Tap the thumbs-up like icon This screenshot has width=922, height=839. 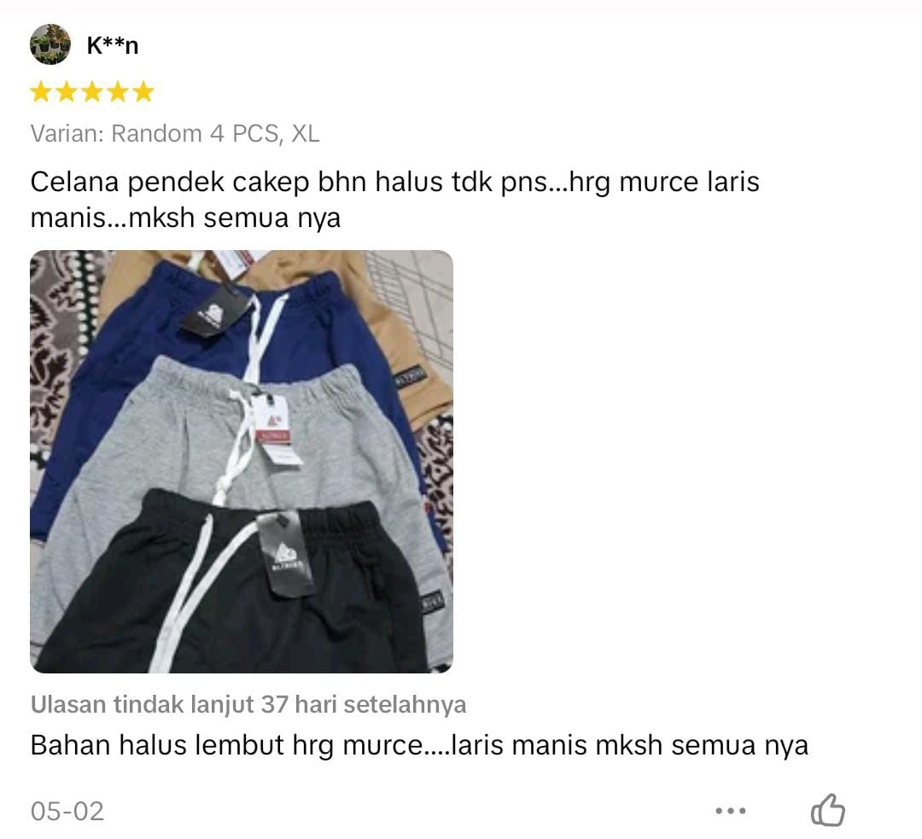tap(828, 810)
